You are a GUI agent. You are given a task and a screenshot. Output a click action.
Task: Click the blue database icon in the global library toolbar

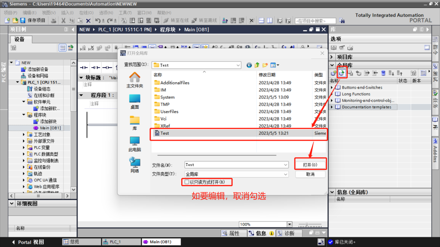(x=383, y=73)
